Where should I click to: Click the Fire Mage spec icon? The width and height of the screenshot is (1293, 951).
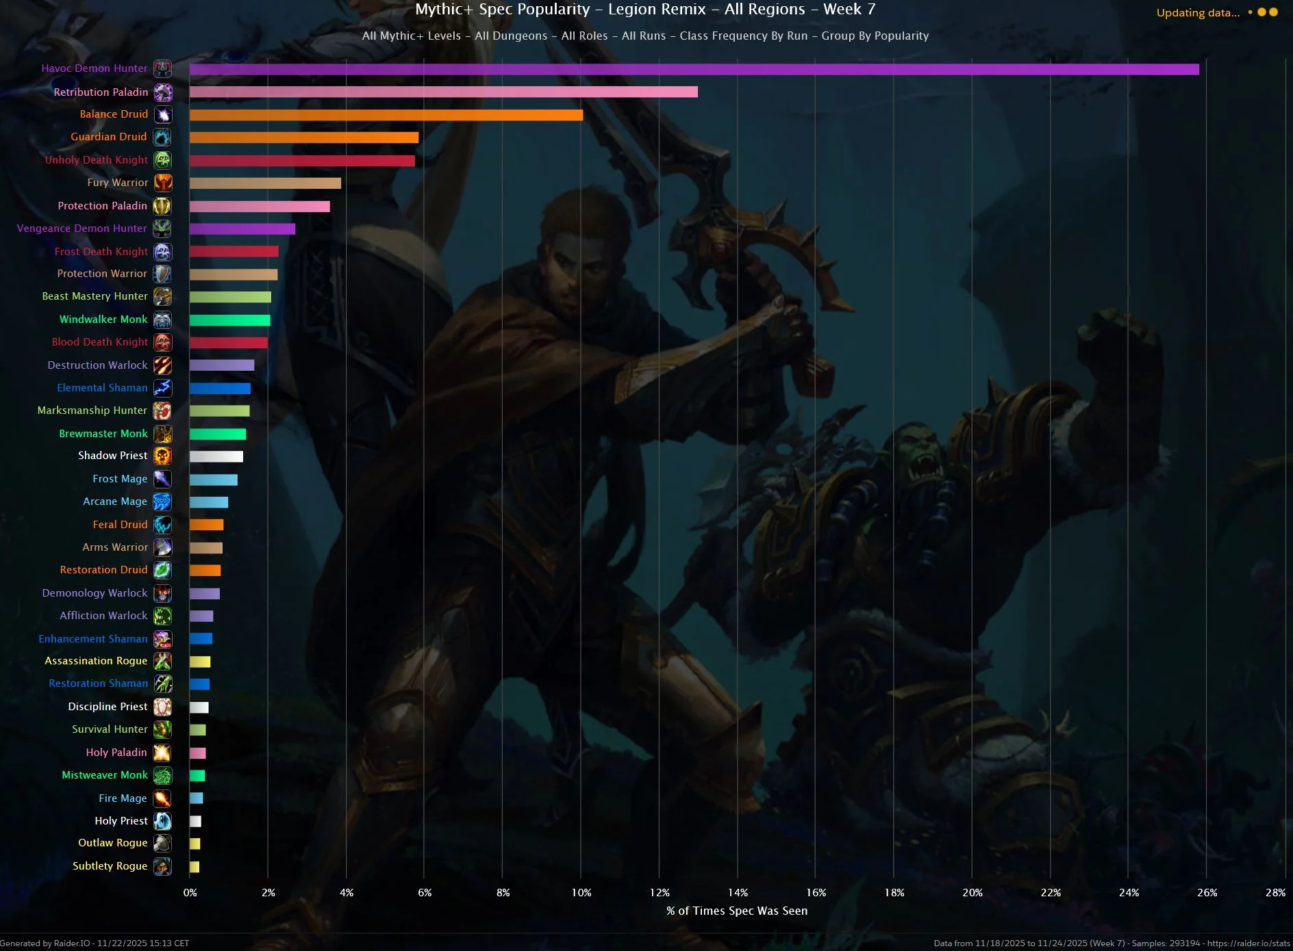coord(162,798)
